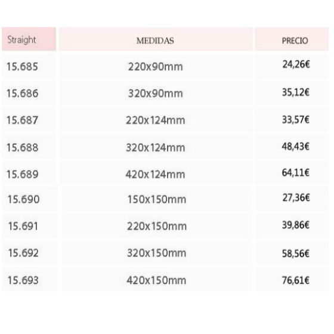Click the 64,11€ price
Viewport: 334px width, 334px height.
click(x=296, y=172)
